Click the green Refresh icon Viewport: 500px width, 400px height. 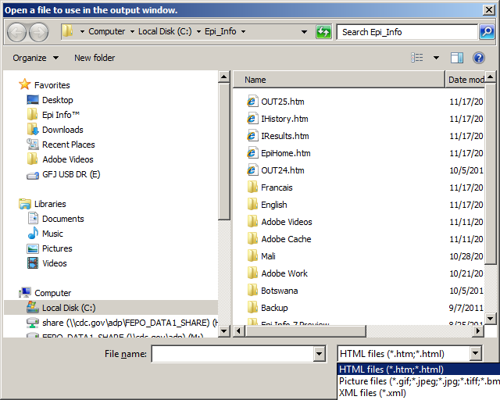pyautogui.click(x=323, y=32)
